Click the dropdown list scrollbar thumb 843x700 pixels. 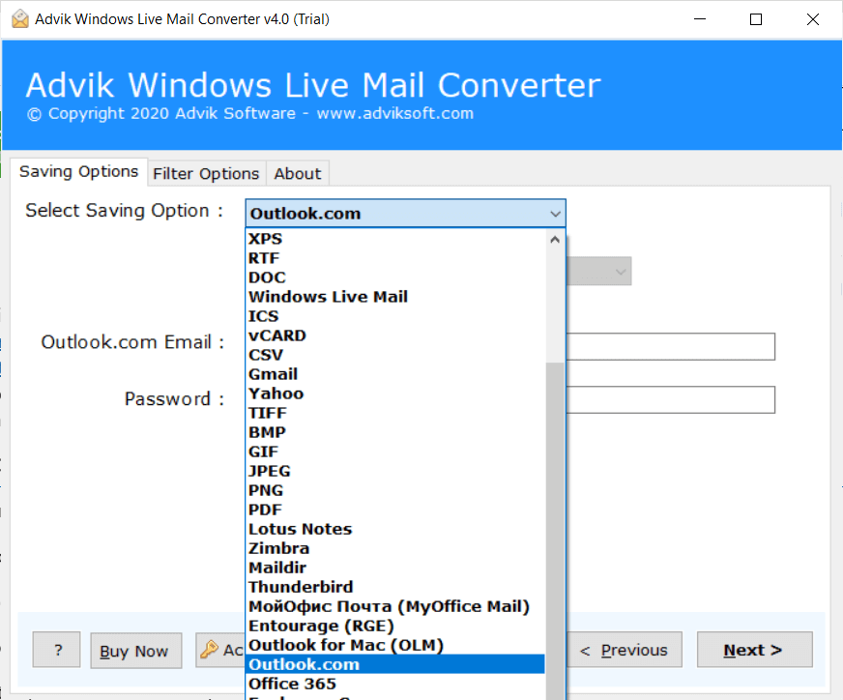555,531
